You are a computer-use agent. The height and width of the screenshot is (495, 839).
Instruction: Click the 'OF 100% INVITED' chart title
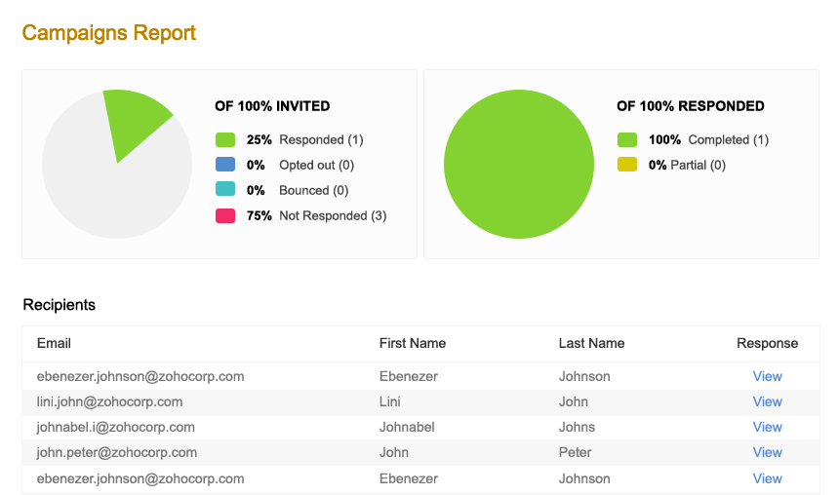tap(272, 106)
